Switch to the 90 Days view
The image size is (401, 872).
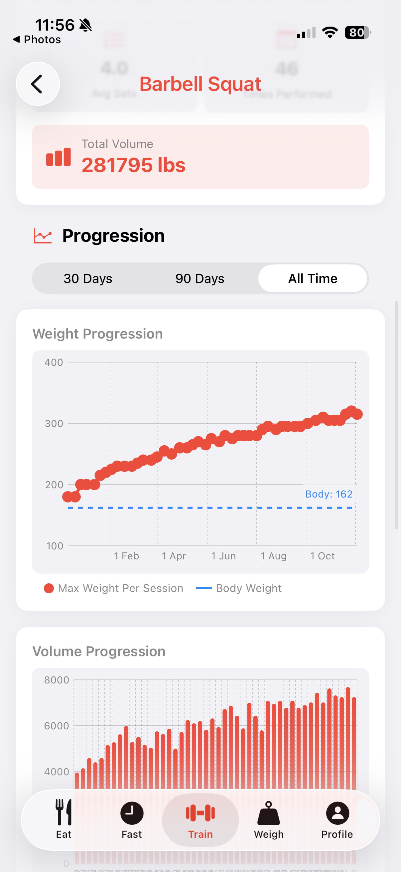point(199,278)
